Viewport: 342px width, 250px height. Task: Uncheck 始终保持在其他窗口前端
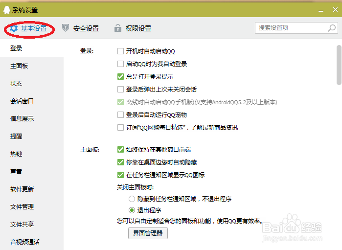coord(121,149)
